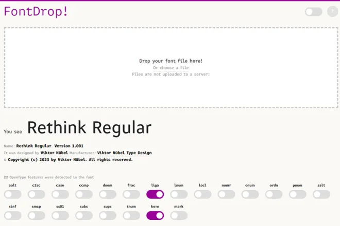Turn on the subs subscript toggle
This screenshot has height=226, width=340.
(x=84, y=215)
